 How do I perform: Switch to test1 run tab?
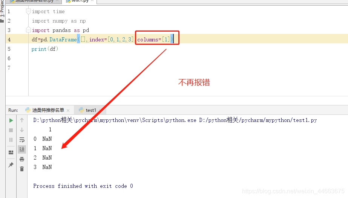(91, 110)
